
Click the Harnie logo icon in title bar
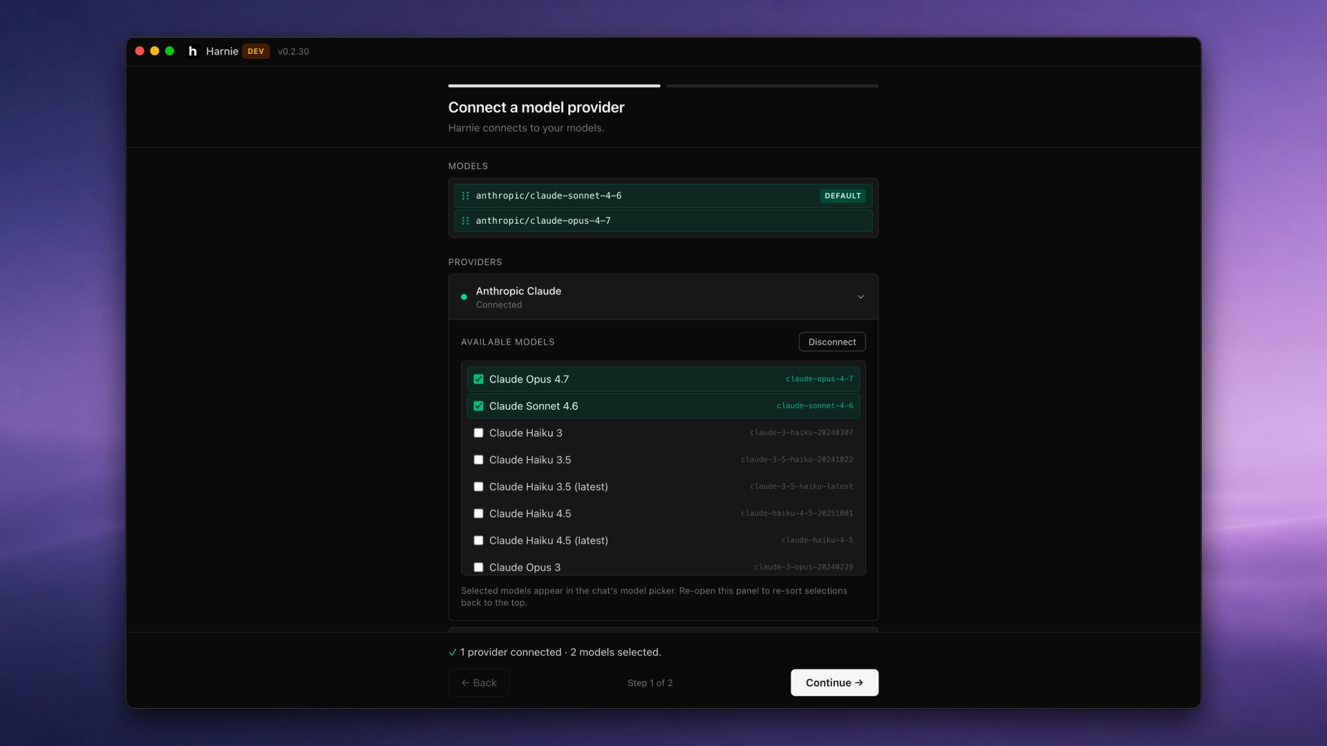(x=193, y=51)
